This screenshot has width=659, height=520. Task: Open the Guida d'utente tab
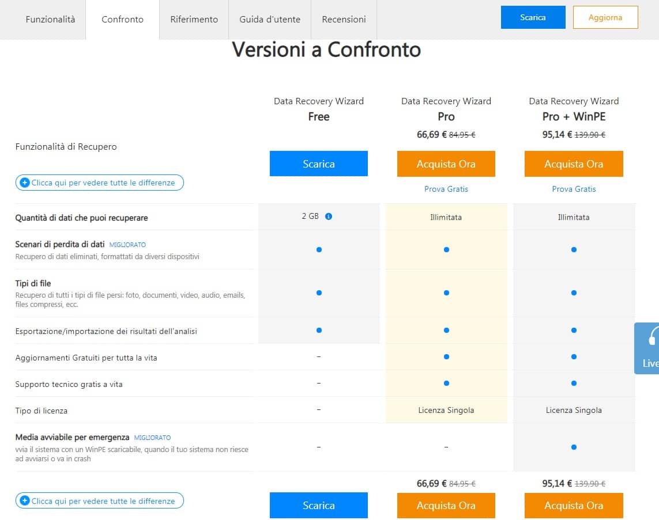(x=270, y=20)
